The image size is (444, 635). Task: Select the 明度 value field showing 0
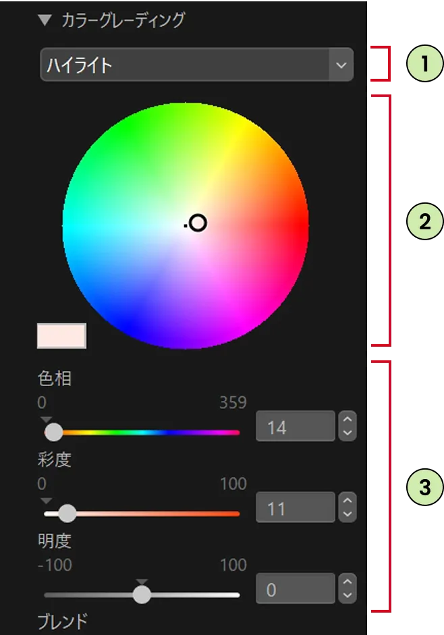[x=295, y=589]
